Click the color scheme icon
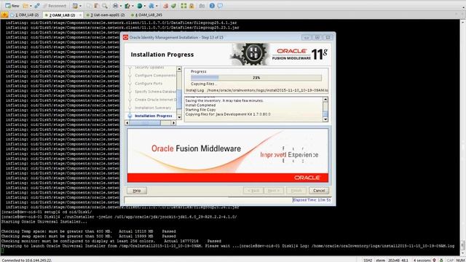Viewport: 466px width, 262px height. pos(127,6)
